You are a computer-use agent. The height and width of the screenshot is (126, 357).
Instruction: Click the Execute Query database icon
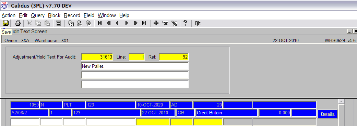[80, 23]
